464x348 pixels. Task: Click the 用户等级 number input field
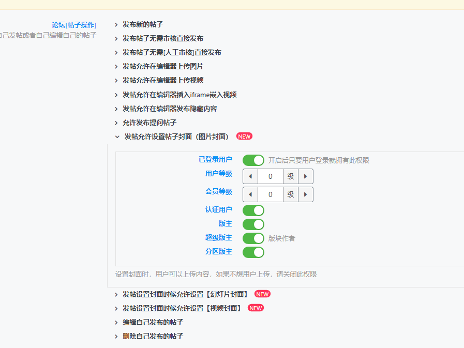[x=271, y=176]
